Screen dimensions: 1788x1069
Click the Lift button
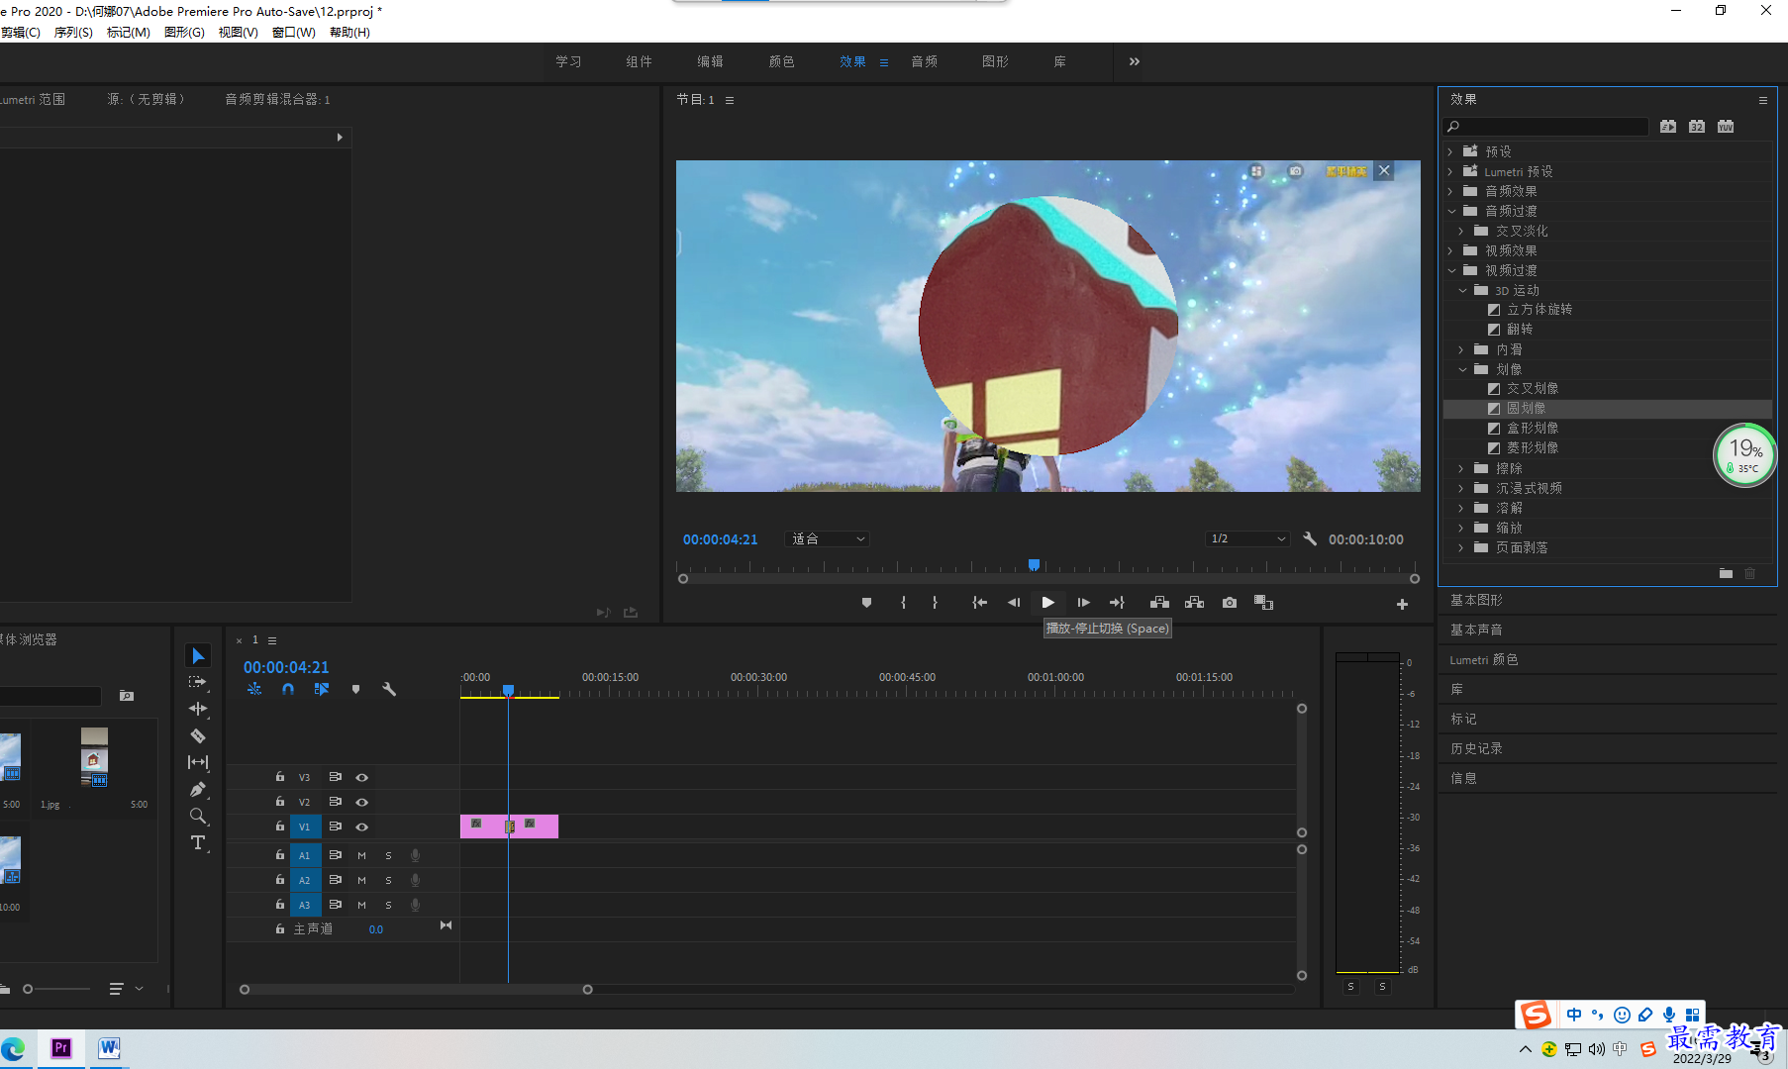tap(1159, 603)
